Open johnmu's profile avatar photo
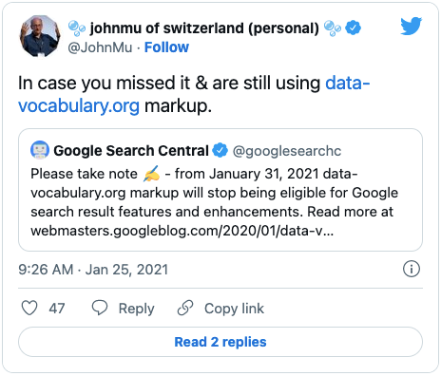 [x=40, y=36]
